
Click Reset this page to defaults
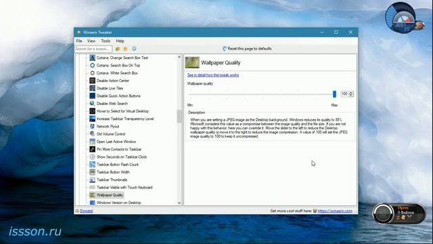point(247,49)
